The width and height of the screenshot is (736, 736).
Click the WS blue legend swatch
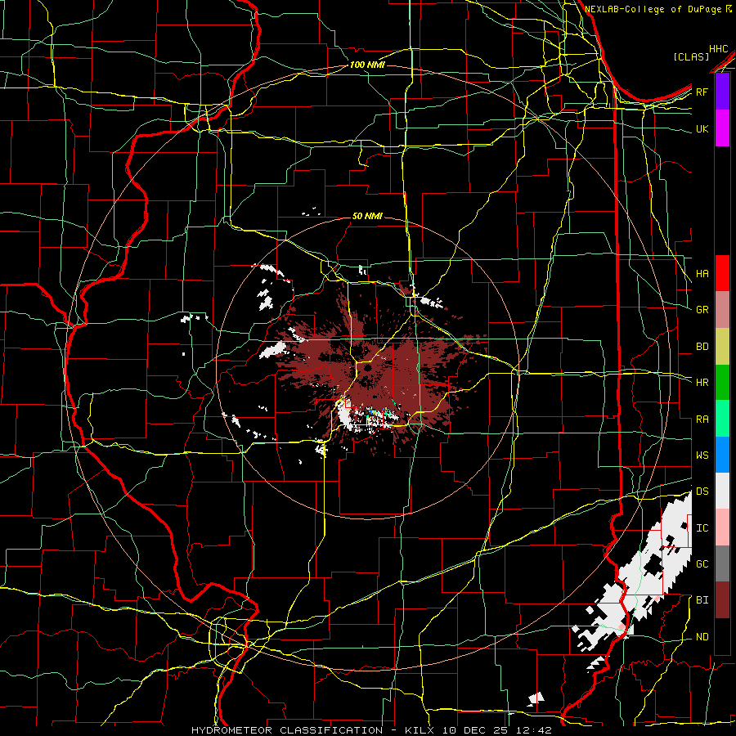(x=722, y=455)
